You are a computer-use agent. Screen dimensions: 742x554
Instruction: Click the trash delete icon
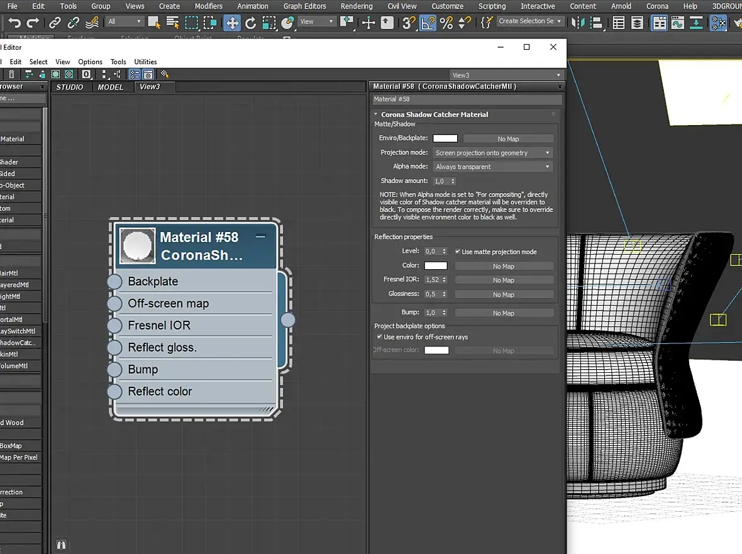[11, 74]
